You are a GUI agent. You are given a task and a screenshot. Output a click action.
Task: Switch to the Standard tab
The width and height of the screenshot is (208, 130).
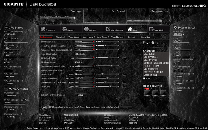(x=60, y=37)
